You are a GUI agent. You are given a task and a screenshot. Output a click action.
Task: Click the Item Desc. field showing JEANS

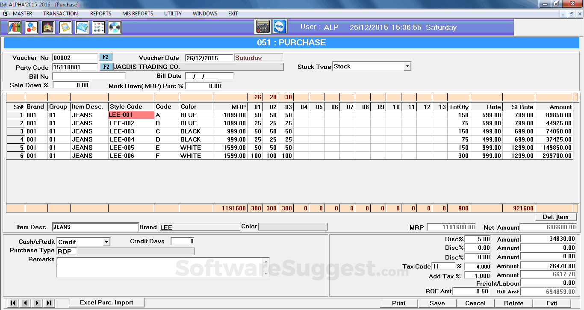tap(95, 227)
